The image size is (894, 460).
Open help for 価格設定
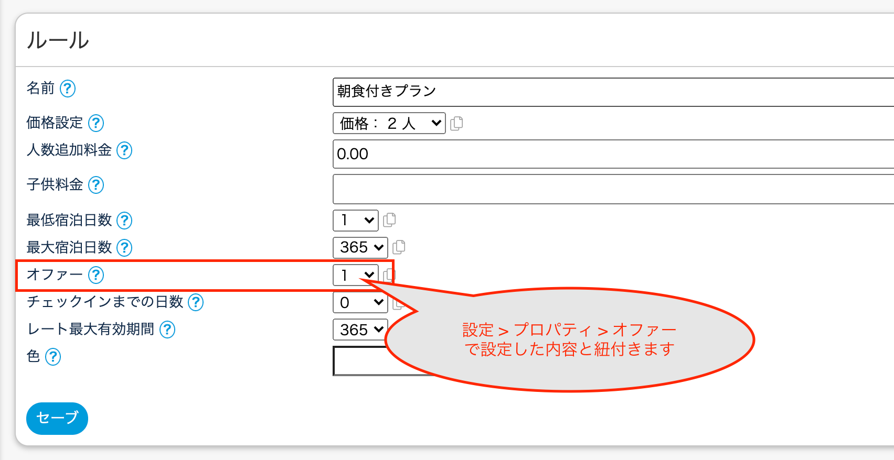(x=96, y=123)
